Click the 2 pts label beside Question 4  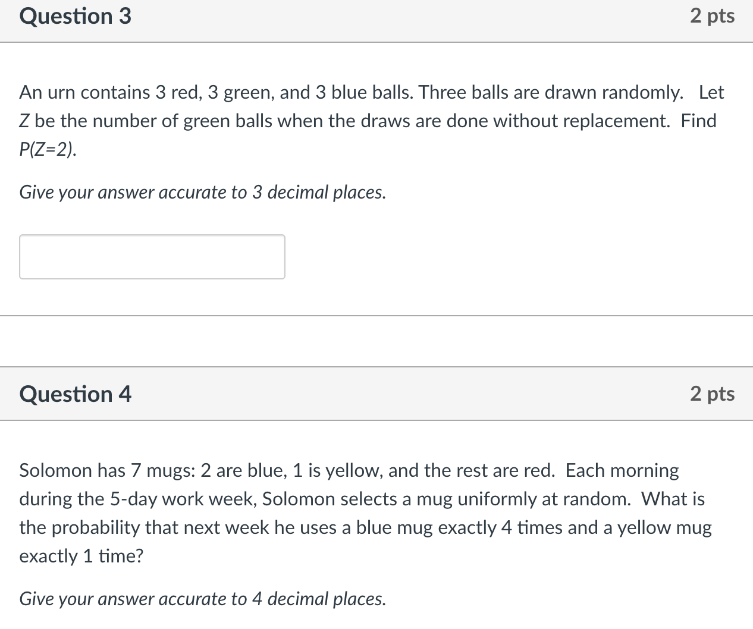point(712,394)
